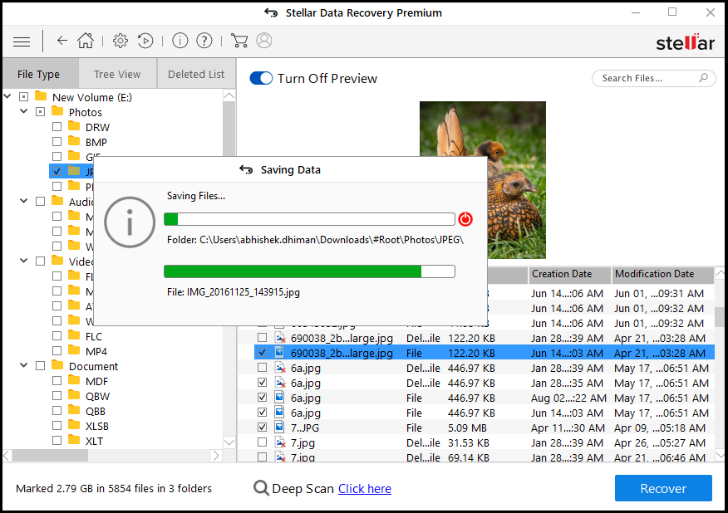Click the search magnifier icon
The height and width of the screenshot is (513, 728).
703,78
